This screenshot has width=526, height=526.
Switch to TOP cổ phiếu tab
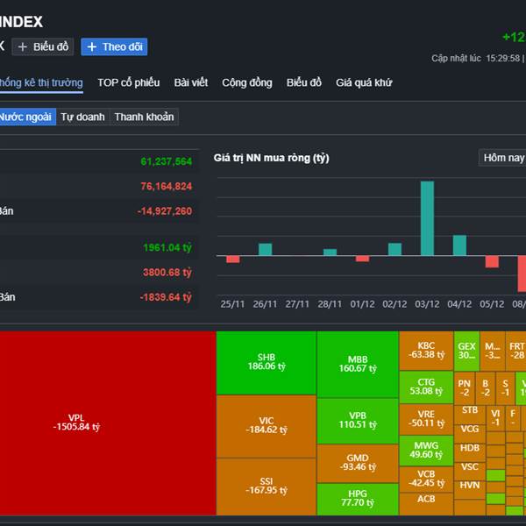129,82
